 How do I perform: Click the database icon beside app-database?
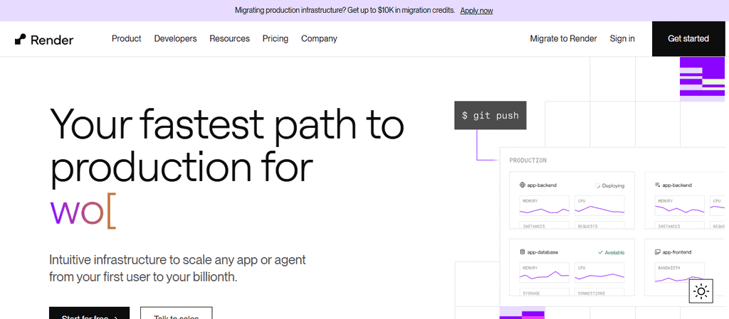click(522, 252)
